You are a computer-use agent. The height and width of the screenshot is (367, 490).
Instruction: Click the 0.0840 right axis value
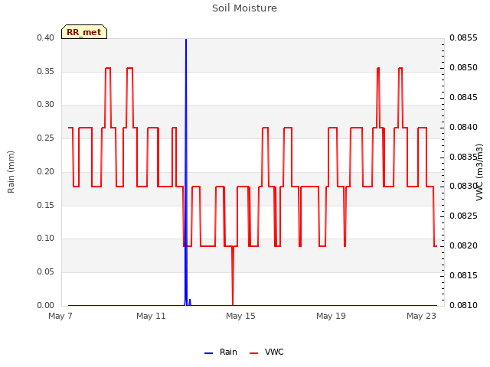click(463, 128)
